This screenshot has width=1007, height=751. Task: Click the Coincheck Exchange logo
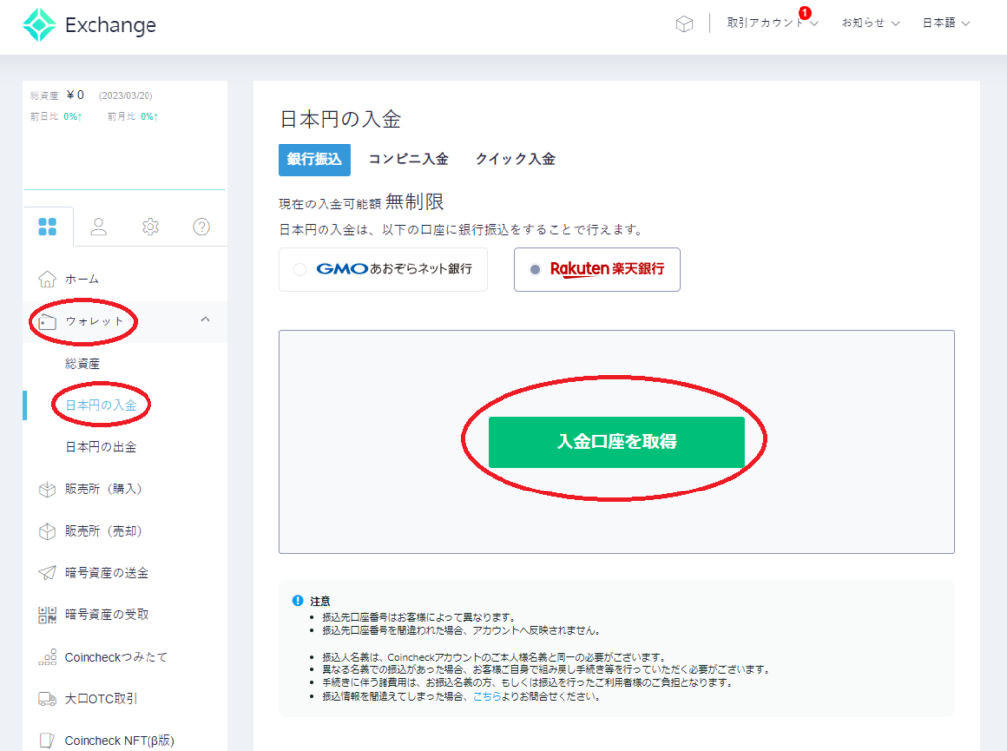click(89, 26)
